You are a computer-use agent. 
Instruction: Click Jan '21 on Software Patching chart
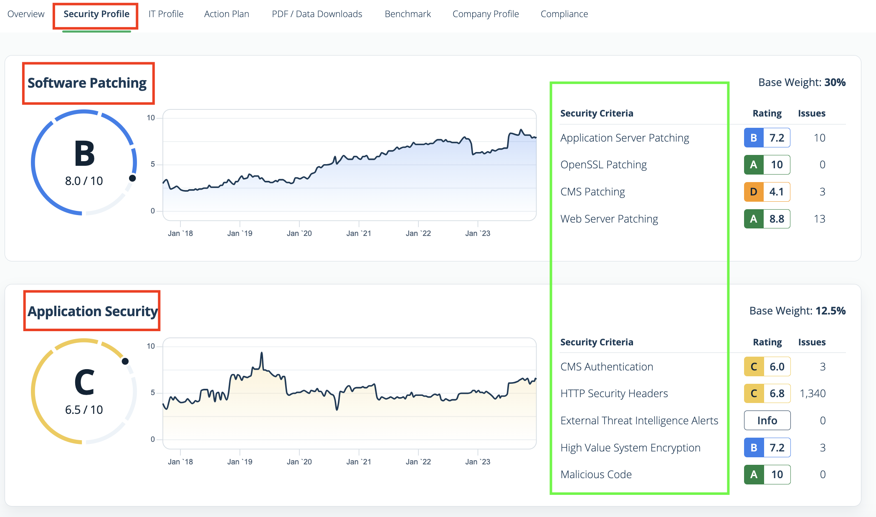click(x=359, y=233)
